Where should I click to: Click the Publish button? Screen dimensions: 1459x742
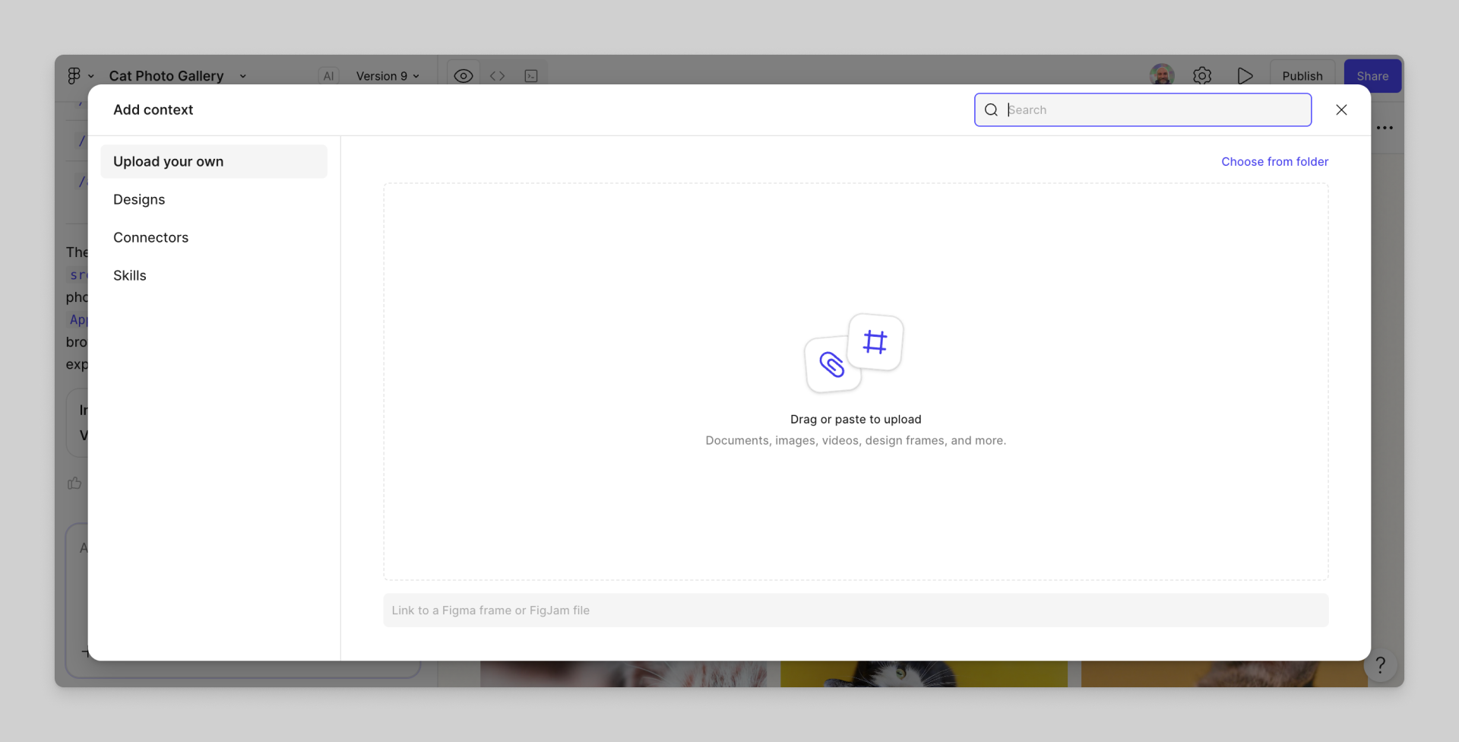pyautogui.click(x=1302, y=76)
